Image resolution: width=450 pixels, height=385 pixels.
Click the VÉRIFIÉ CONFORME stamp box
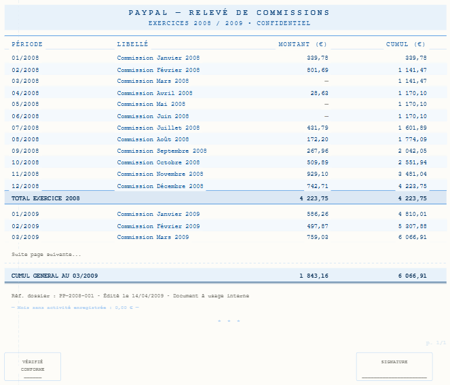coord(33,367)
